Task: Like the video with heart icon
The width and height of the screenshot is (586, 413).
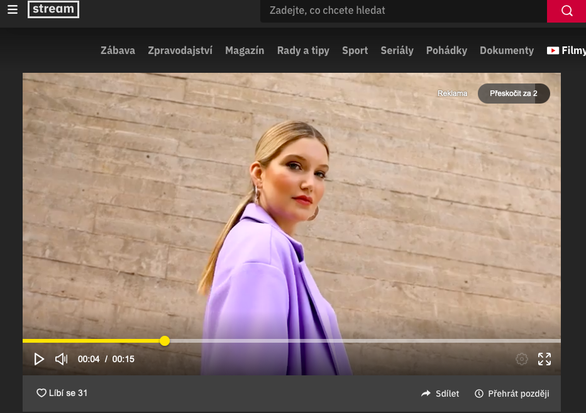Action: point(41,393)
